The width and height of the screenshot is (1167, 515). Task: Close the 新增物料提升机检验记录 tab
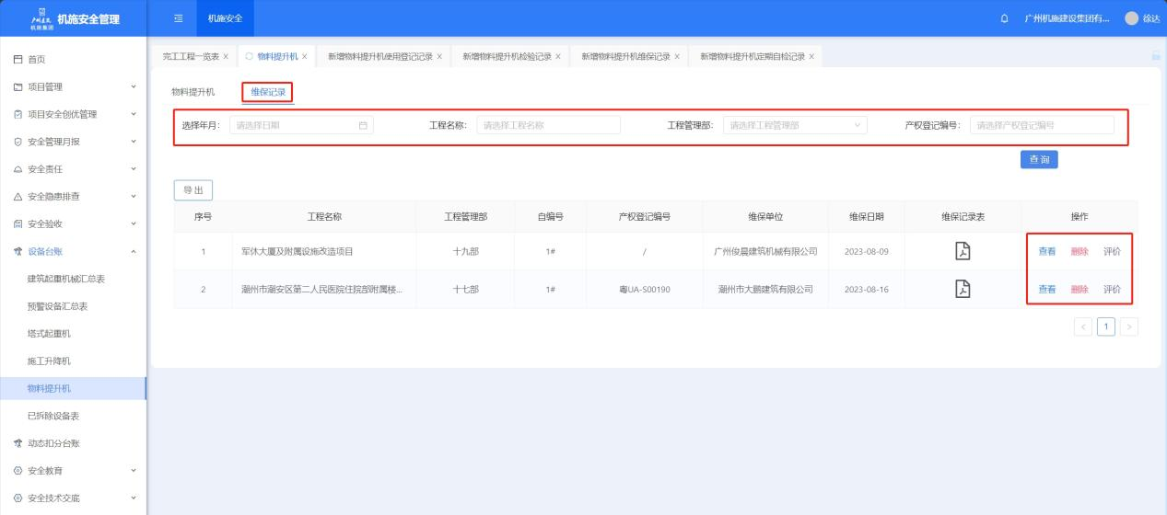click(558, 57)
